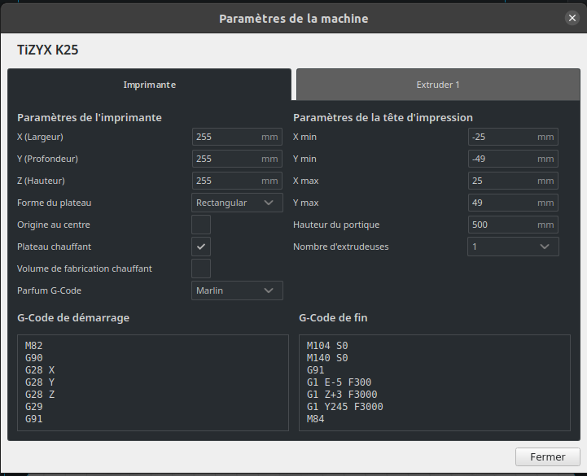Viewport: 587px width, 476px height.
Task: Switch to the Imprimante tab
Action: click(149, 85)
